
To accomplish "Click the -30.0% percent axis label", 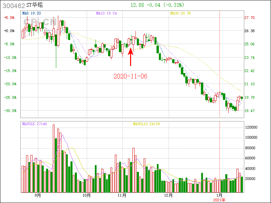I will coord(9,111).
